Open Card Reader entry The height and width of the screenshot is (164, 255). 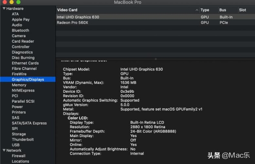coord(23,41)
